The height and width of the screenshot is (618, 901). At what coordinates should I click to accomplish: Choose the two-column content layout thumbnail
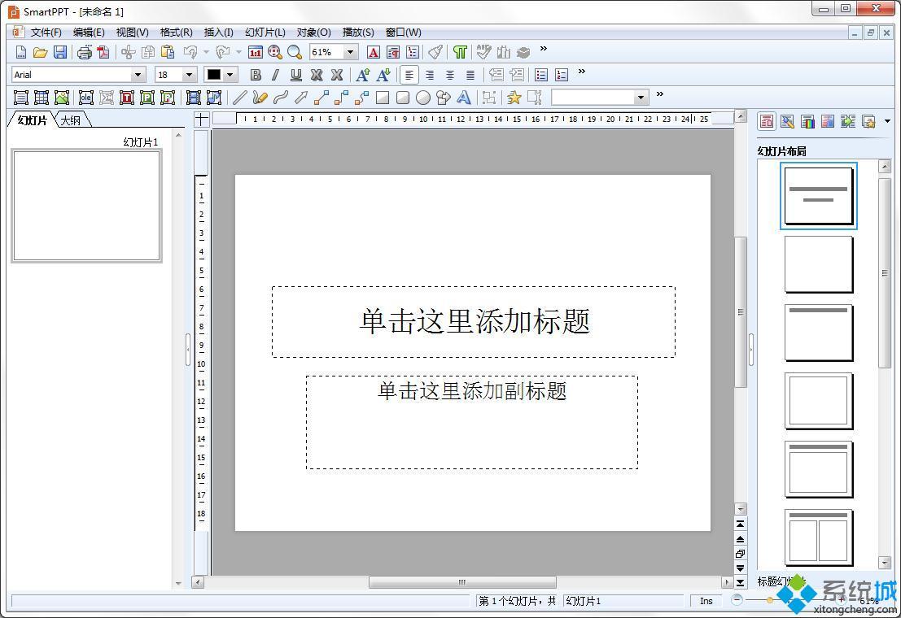818,537
